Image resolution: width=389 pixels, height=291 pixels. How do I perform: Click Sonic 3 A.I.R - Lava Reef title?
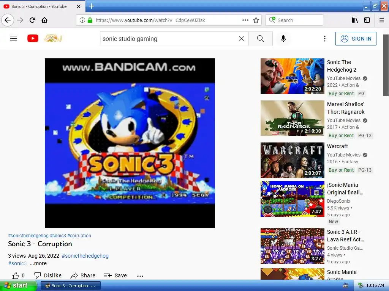tap(346, 236)
